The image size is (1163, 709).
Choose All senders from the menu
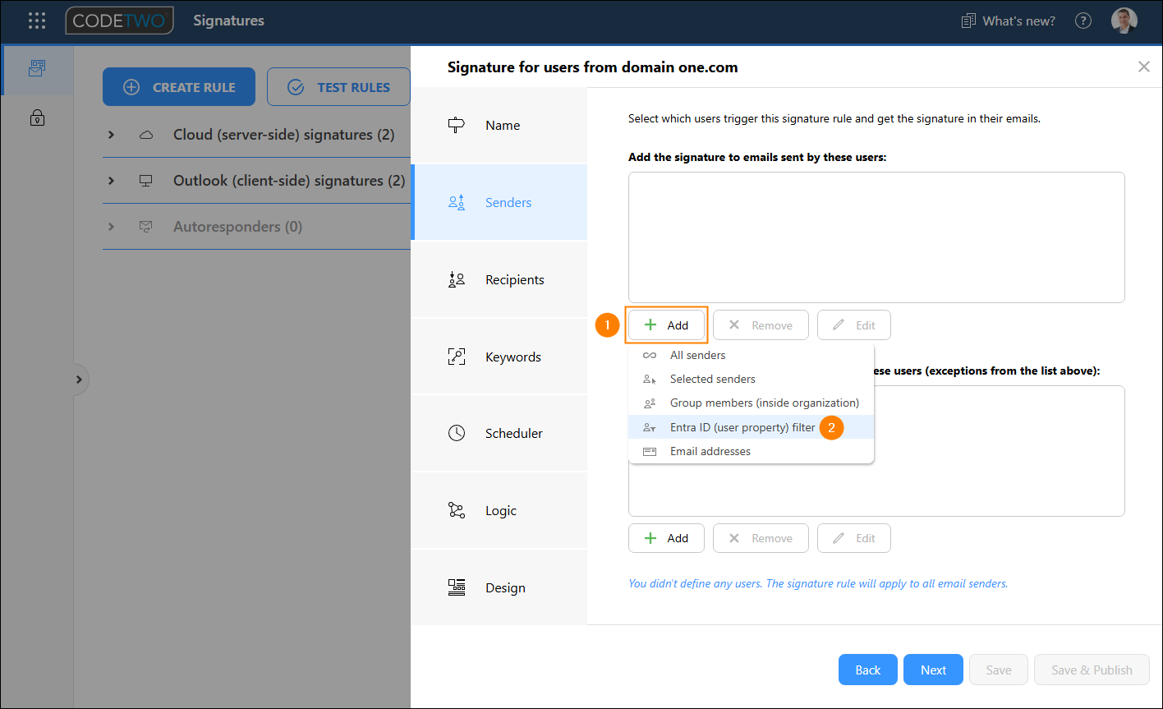(x=751, y=355)
